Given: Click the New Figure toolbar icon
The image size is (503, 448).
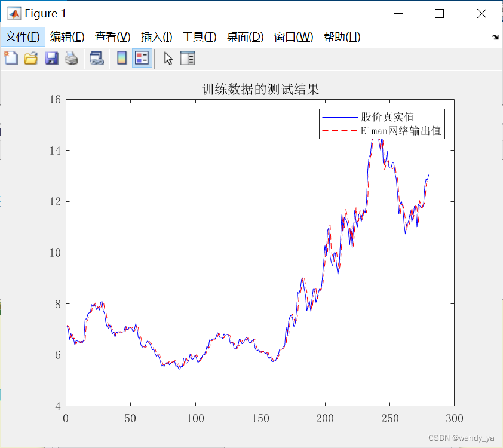Looking at the screenshot, I should pos(11,59).
